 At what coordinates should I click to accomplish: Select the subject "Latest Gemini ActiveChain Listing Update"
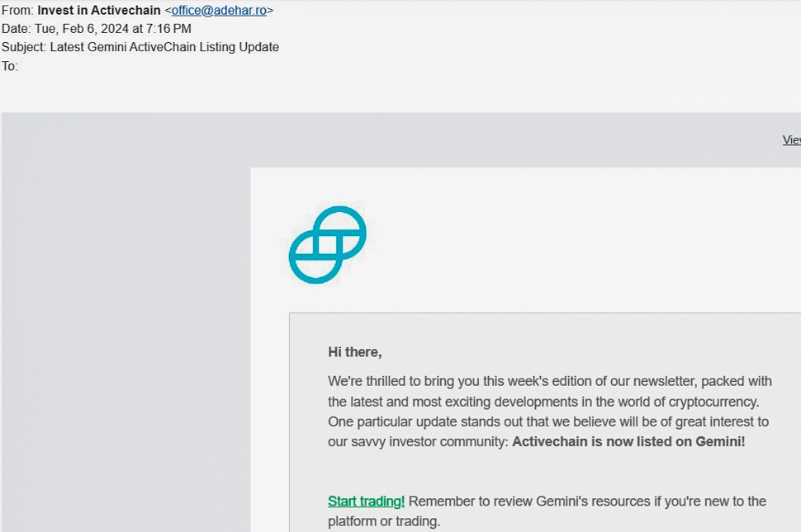pyautogui.click(x=164, y=47)
